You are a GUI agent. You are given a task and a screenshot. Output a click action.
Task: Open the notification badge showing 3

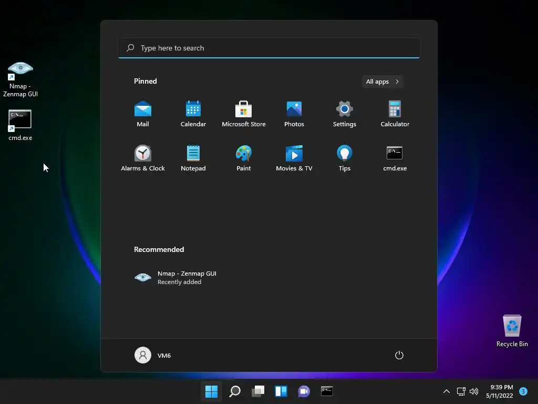[523, 391]
